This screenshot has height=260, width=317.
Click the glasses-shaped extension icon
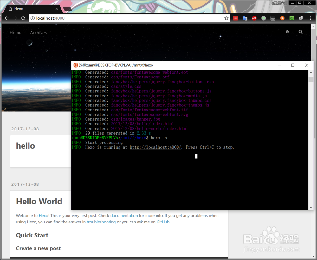273,18
